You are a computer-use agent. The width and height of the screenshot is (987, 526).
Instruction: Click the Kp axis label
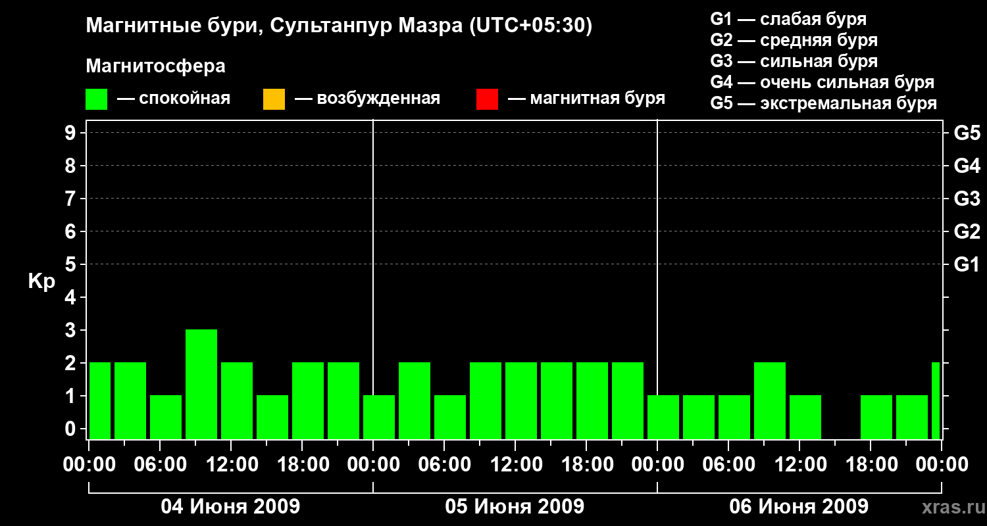(41, 281)
